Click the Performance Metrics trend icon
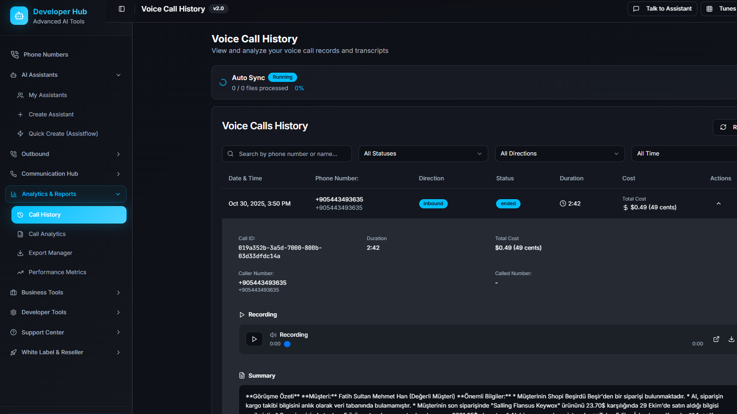This screenshot has width=737, height=414. pyautogui.click(x=20, y=272)
